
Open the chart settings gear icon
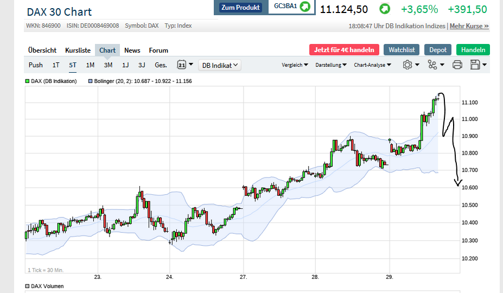coord(408,65)
